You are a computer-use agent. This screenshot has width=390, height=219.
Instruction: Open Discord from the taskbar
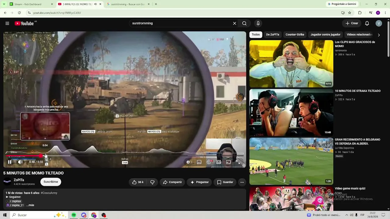[x=84, y=215]
